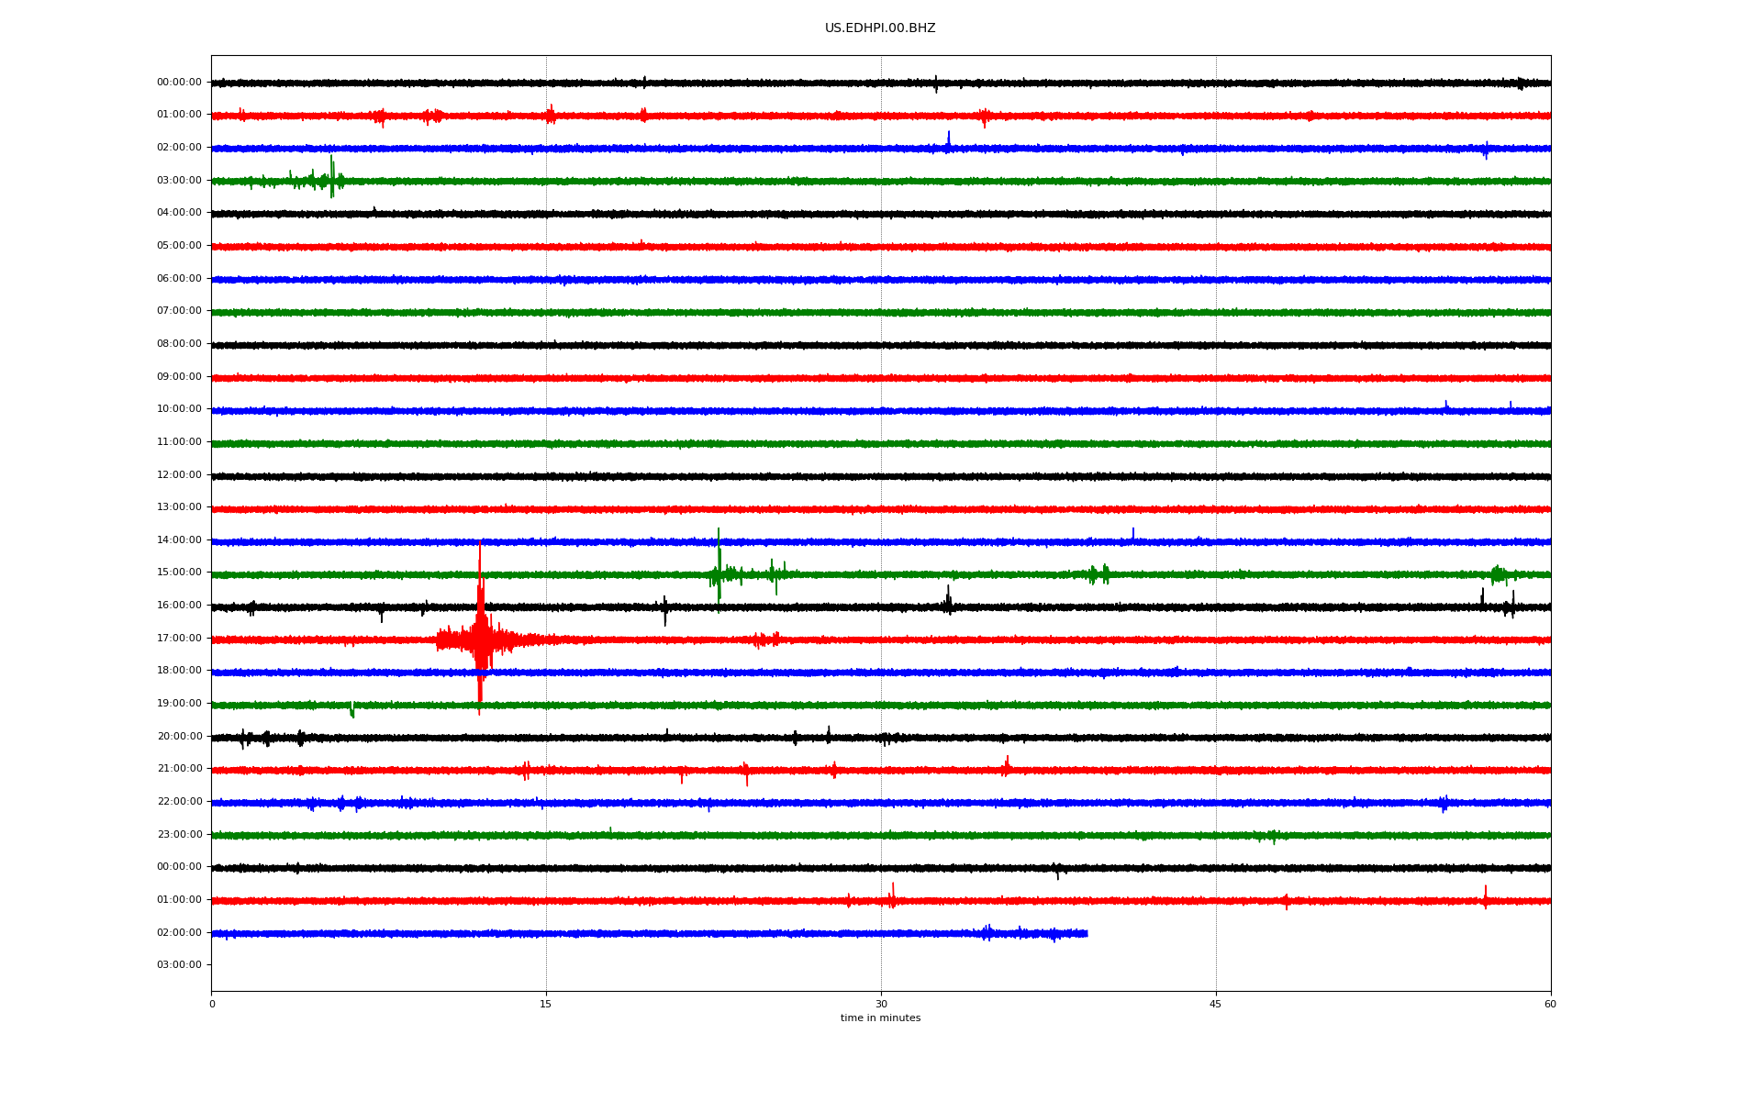Image resolution: width=1762 pixels, height=1101 pixels.
Task: Click the blue spike on the 02:00:00 trace near minute 33
Action: tap(948, 139)
